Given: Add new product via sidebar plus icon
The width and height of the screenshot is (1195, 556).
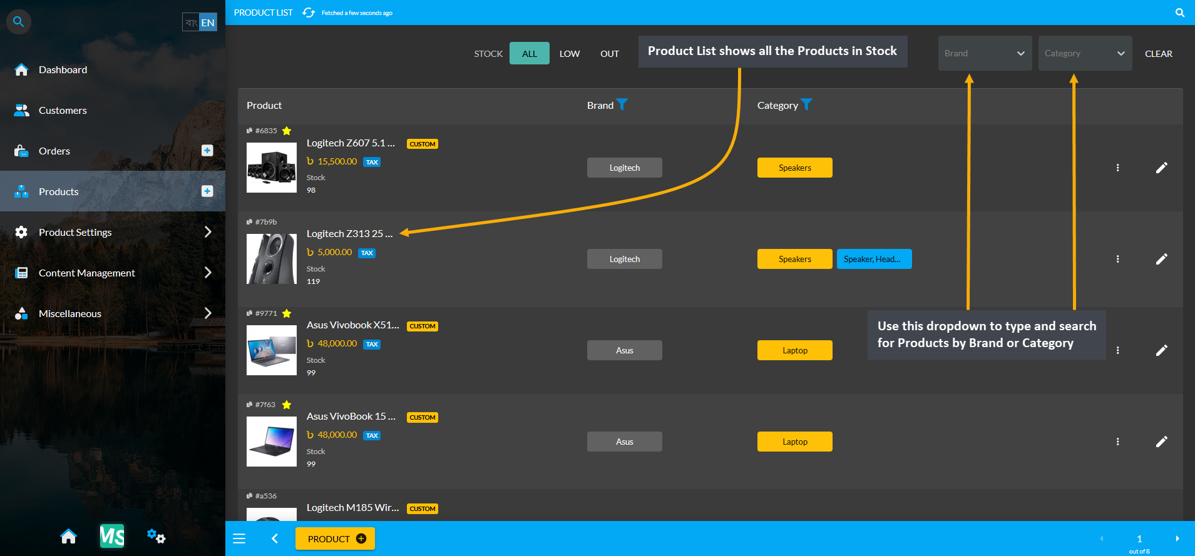Looking at the screenshot, I should [207, 191].
